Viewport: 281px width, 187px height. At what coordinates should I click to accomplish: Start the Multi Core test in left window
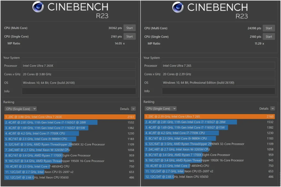130,28
